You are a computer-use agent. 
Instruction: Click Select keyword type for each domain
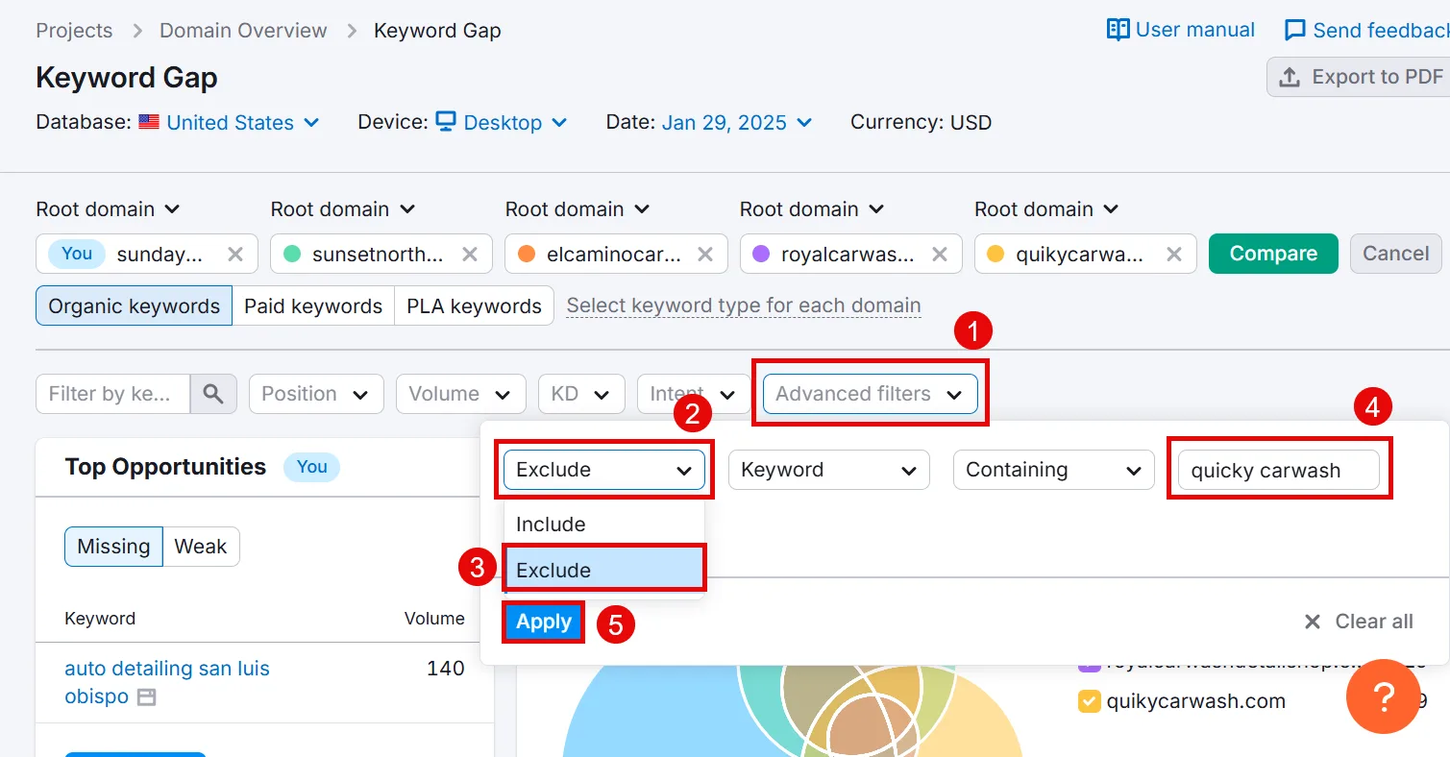coord(744,306)
